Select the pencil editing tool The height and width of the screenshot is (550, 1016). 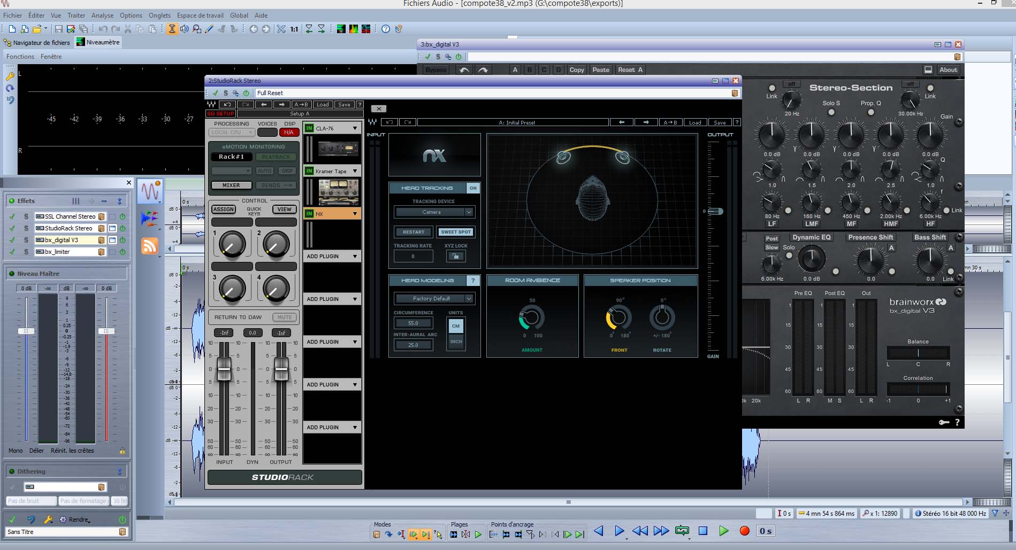[209, 29]
